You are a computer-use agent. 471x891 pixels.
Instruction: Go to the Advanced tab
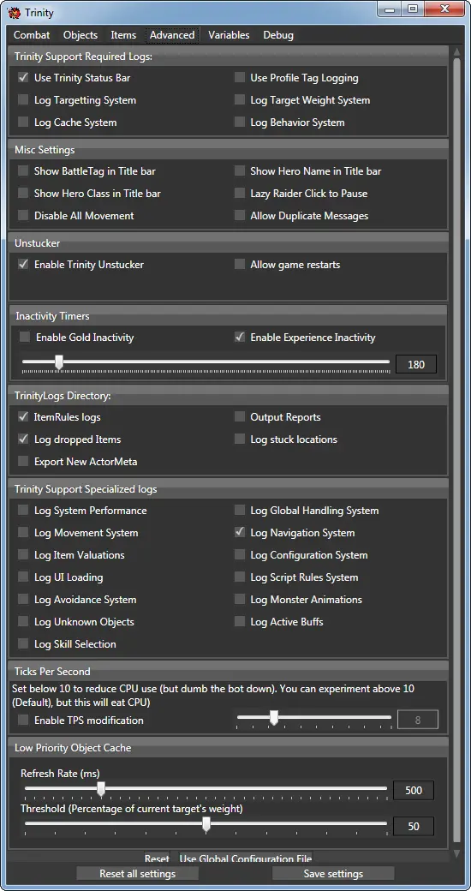click(172, 35)
